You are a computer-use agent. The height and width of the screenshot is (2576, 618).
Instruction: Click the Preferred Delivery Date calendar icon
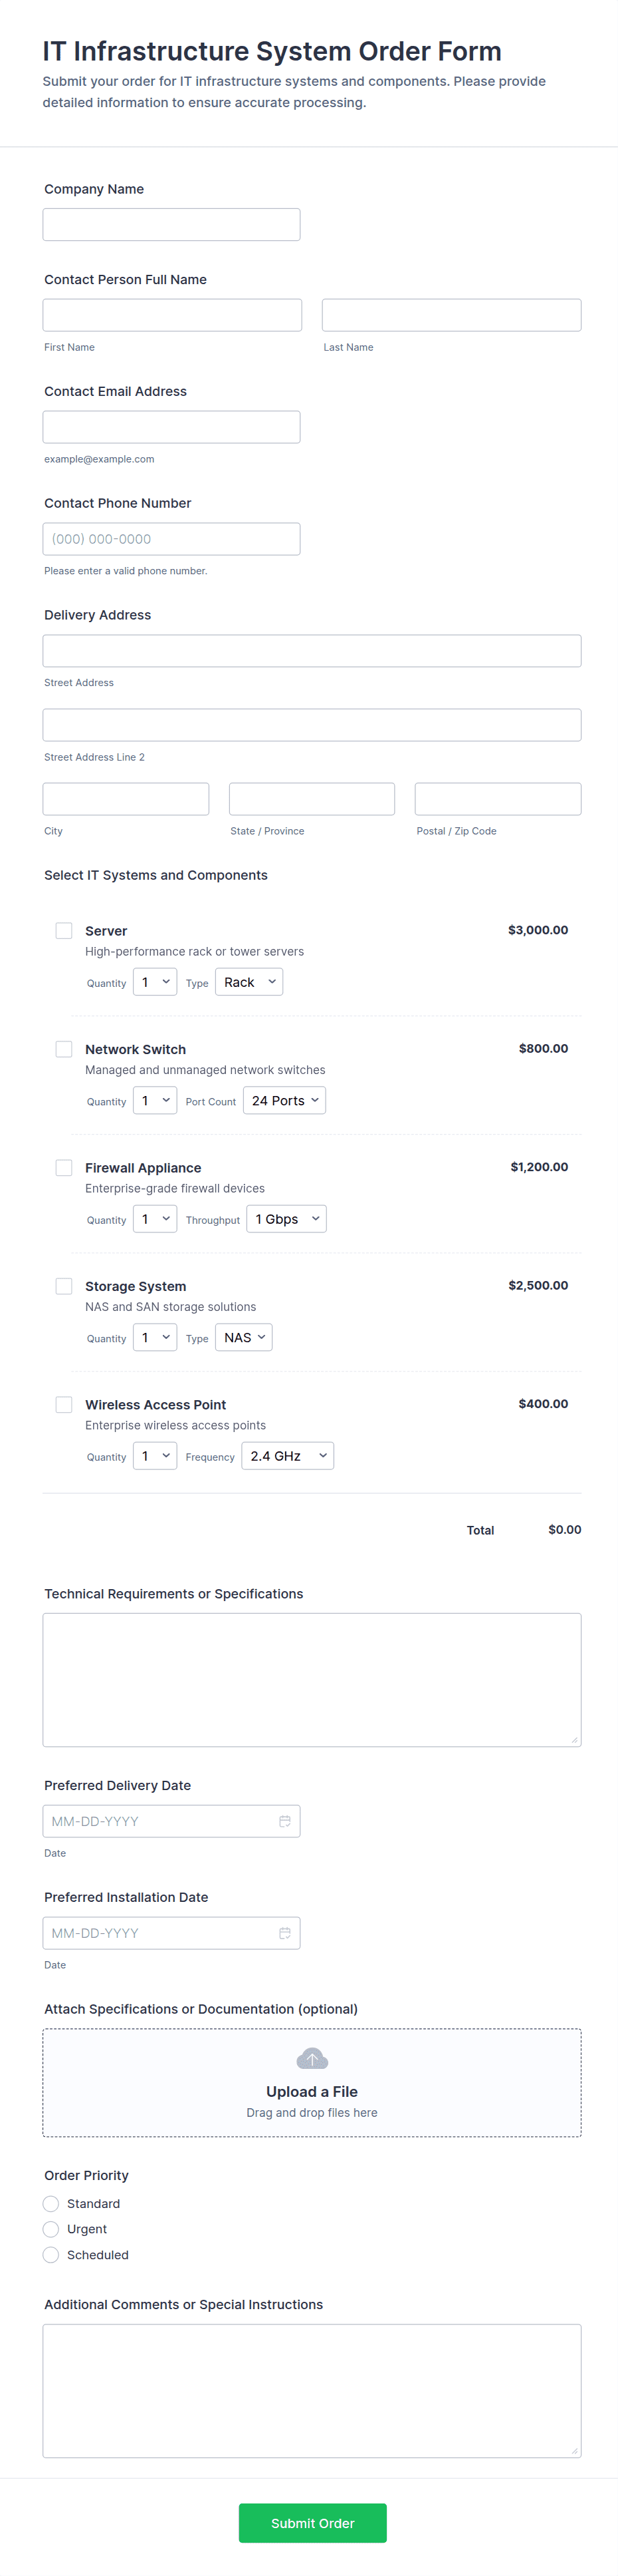[x=284, y=1821]
